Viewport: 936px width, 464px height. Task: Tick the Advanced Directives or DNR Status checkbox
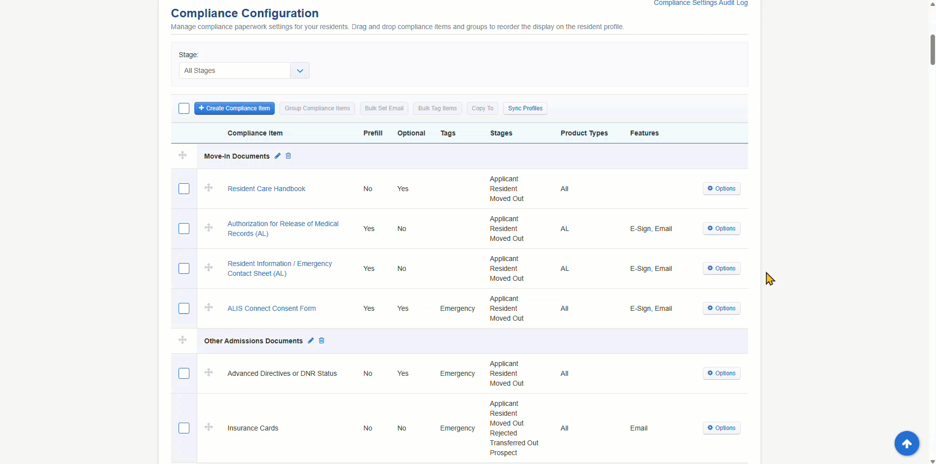pyautogui.click(x=184, y=373)
